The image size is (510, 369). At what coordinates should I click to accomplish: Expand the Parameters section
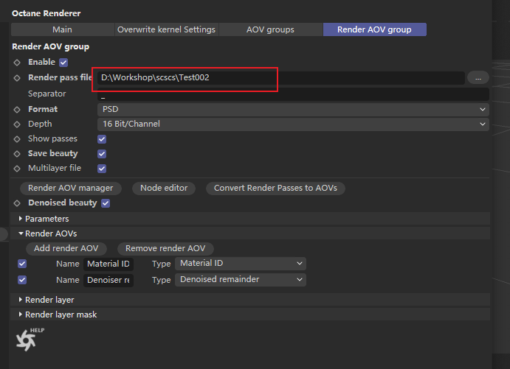point(249,219)
